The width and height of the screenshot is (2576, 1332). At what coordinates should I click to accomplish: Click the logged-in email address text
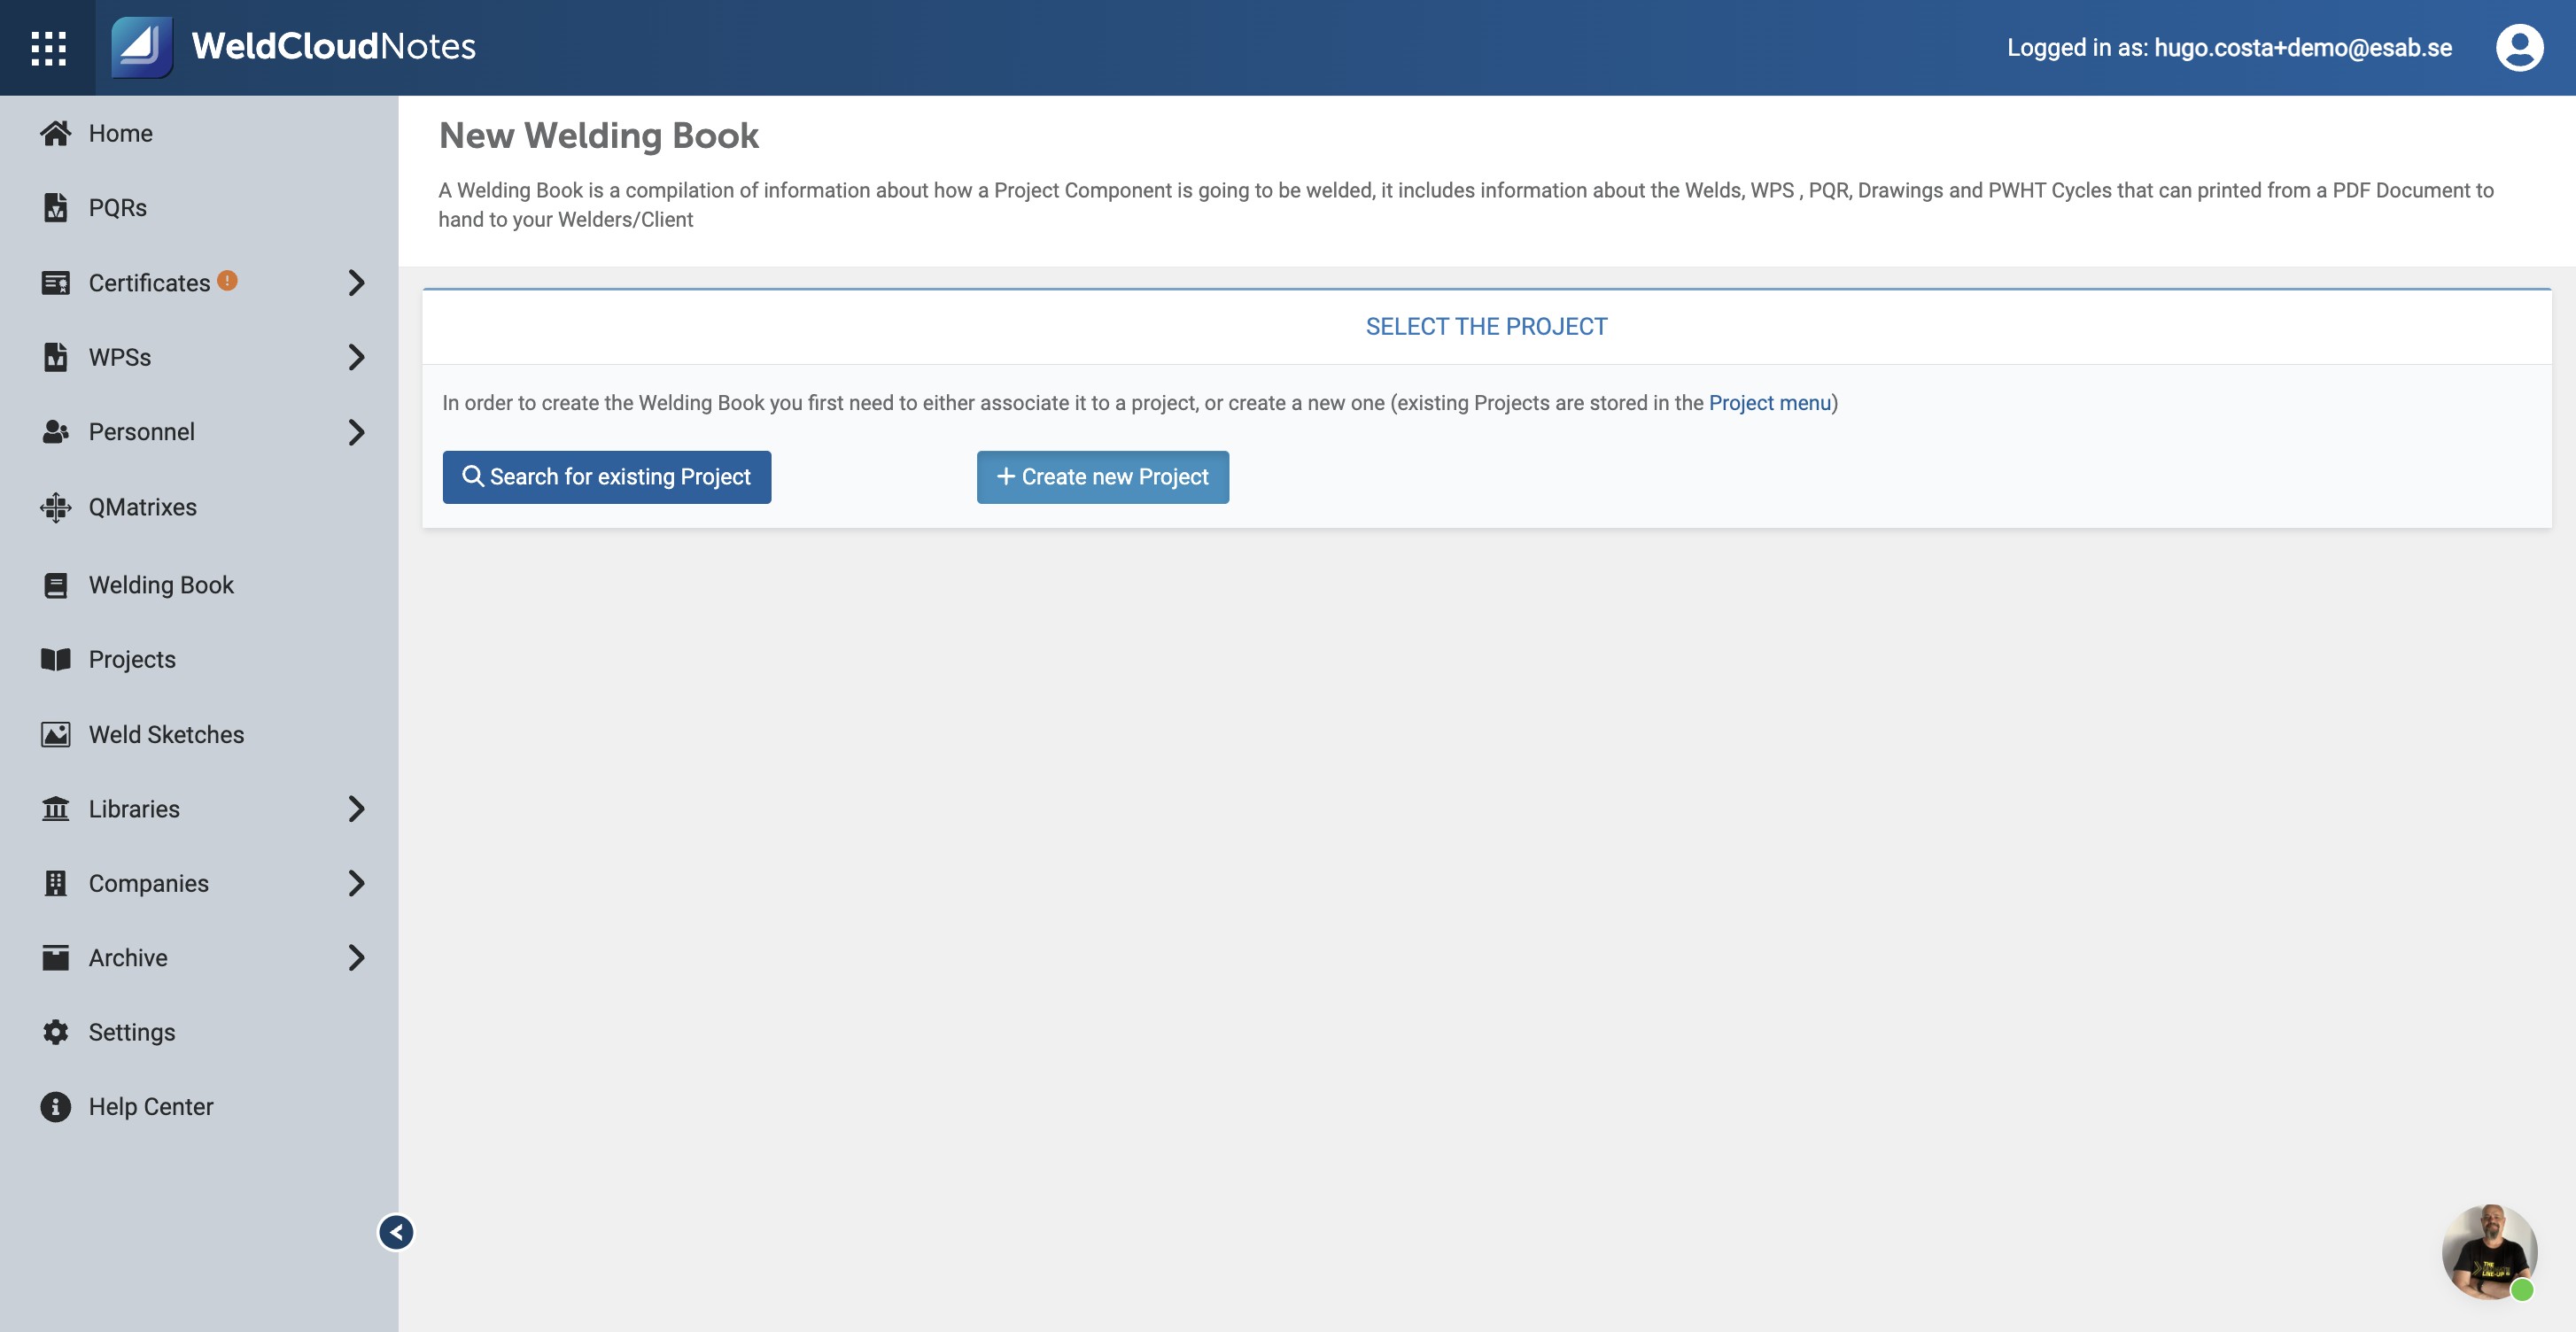tap(2302, 47)
